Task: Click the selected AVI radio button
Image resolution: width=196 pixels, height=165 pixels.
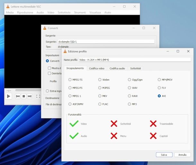Action: click(x=159, y=96)
